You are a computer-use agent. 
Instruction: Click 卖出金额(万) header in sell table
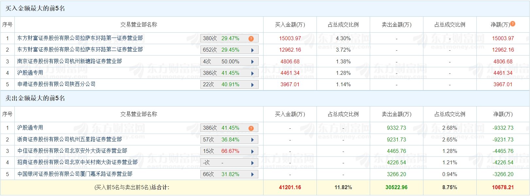(397, 114)
